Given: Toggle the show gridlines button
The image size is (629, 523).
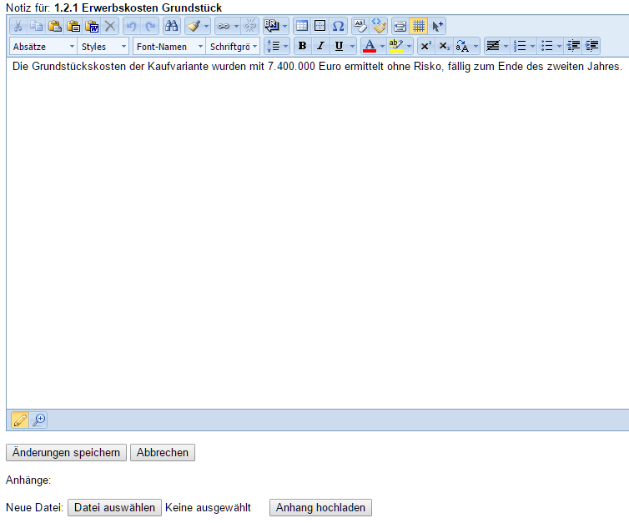Looking at the screenshot, I should (419, 26).
